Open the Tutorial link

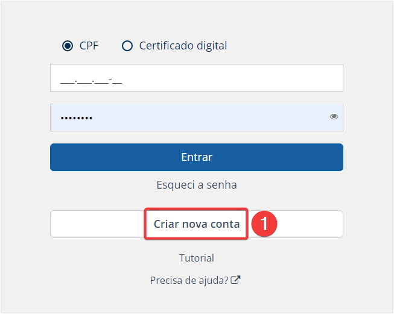pyautogui.click(x=197, y=258)
